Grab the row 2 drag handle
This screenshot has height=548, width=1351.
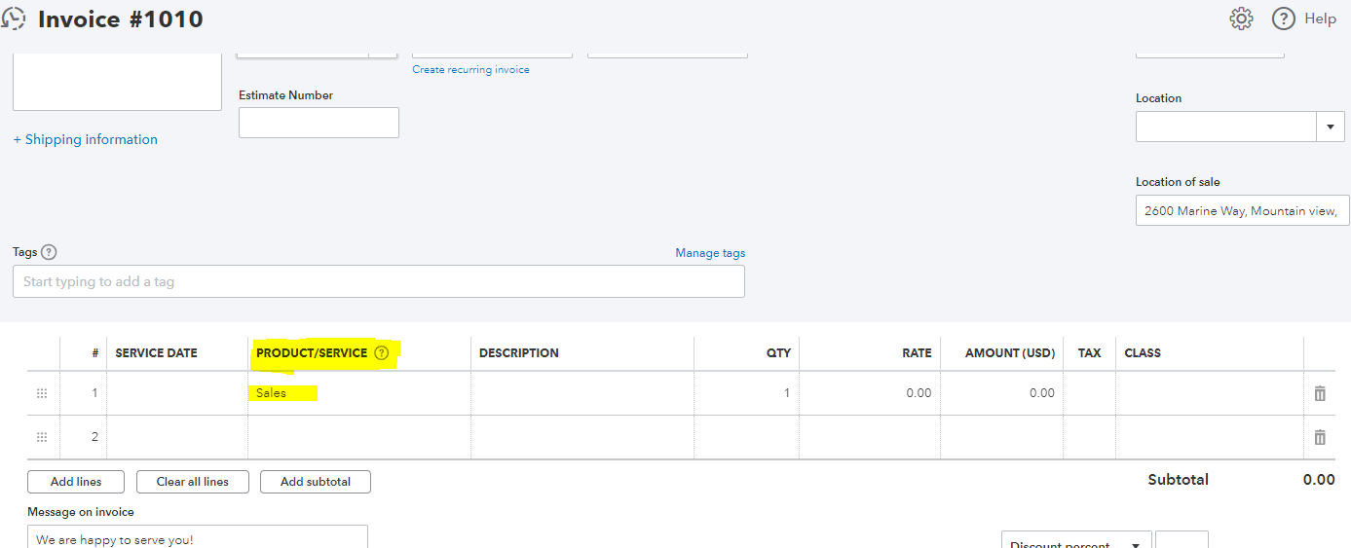click(x=42, y=437)
